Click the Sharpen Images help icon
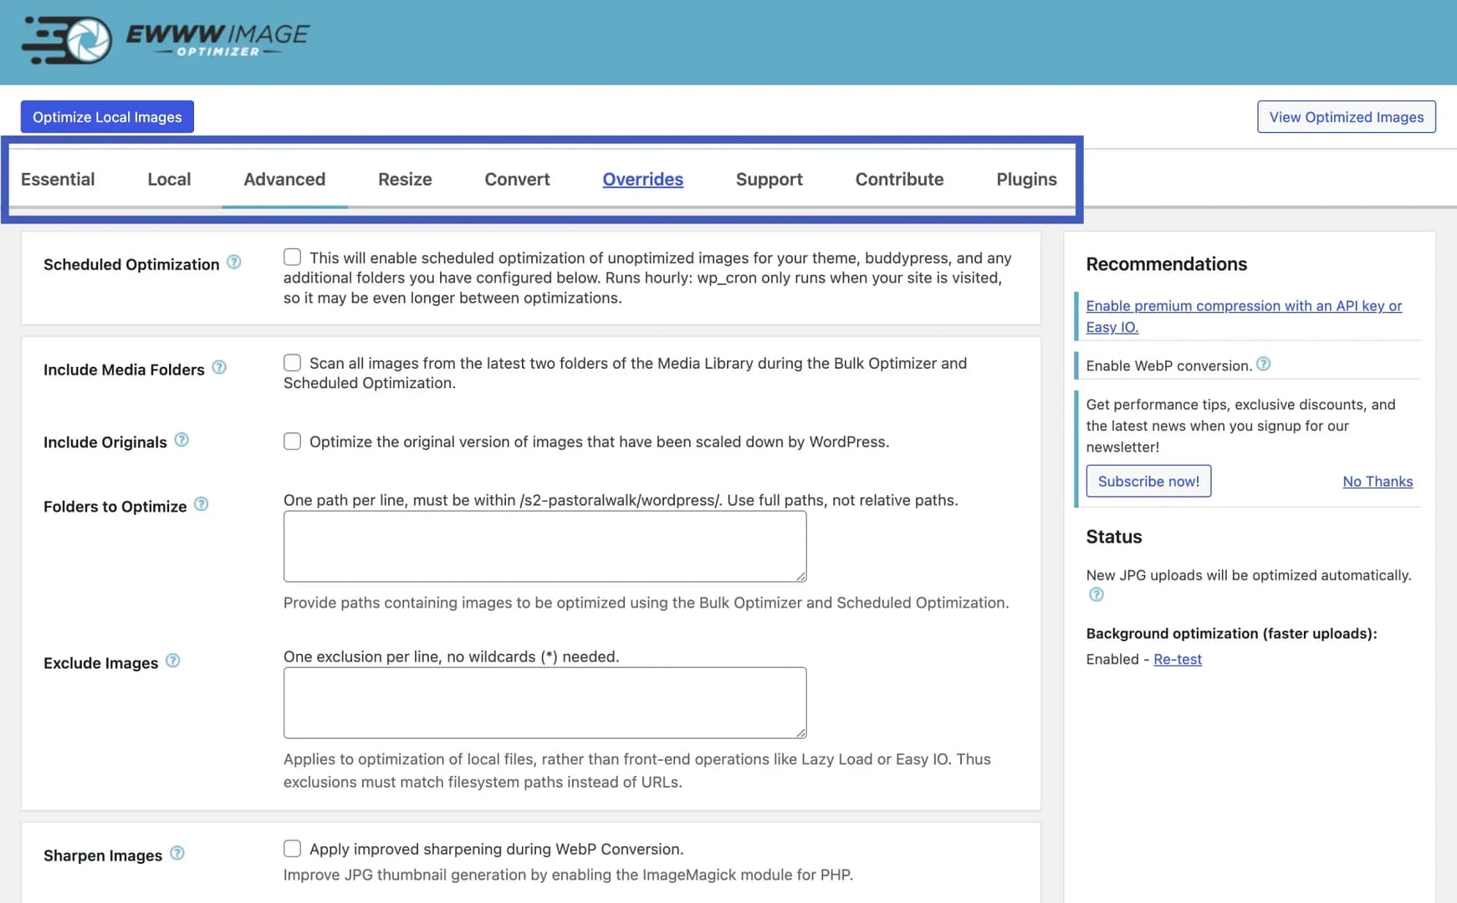This screenshot has height=903, width=1457. 177,853
